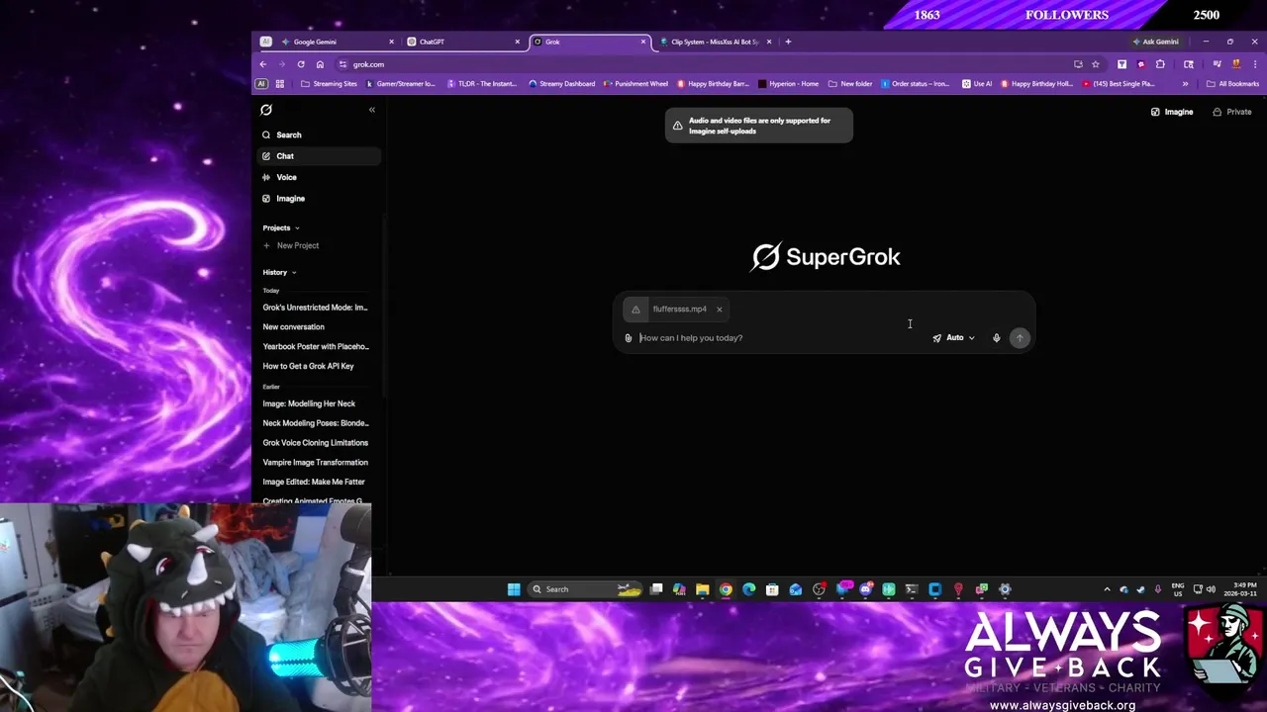Show more bookmarks with the double chevron
This screenshot has height=712, width=1267.
[x=1185, y=84]
